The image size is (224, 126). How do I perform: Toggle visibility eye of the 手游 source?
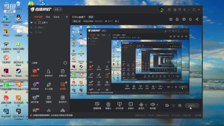(x=31, y=32)
